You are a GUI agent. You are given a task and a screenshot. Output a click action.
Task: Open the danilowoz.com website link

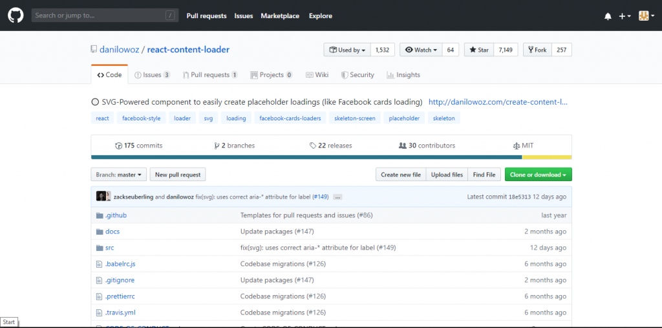[498, 102]
